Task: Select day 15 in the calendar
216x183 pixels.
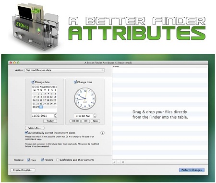Action: pos(37,100)
